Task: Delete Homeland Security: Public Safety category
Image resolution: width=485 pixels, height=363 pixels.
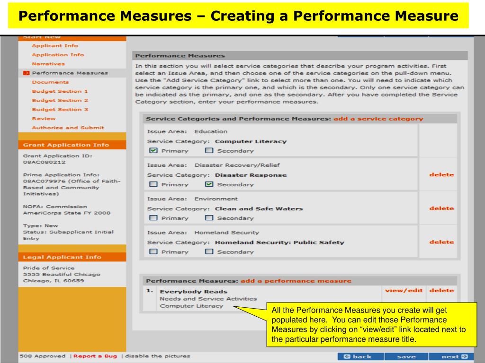Action: tap(442, 242)
